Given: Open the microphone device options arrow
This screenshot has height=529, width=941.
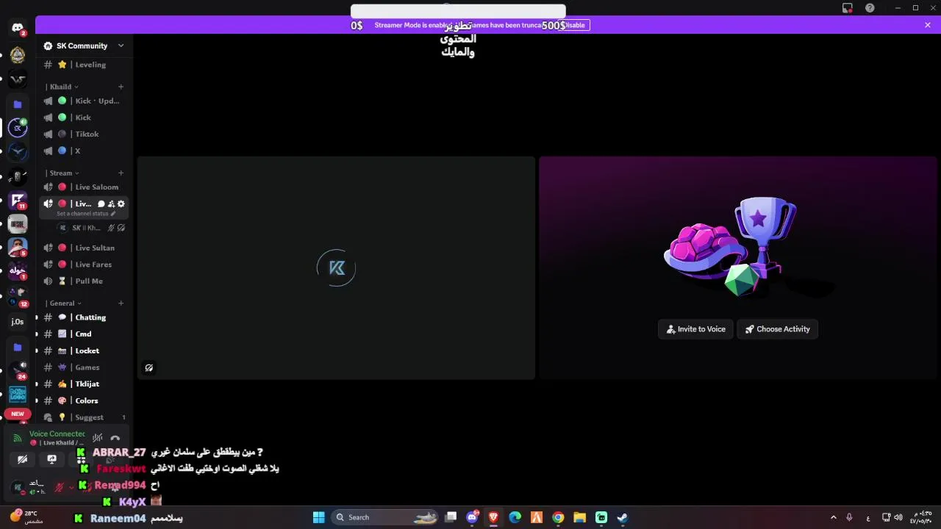Looking at the screenshot, I should tap(71, 487).
